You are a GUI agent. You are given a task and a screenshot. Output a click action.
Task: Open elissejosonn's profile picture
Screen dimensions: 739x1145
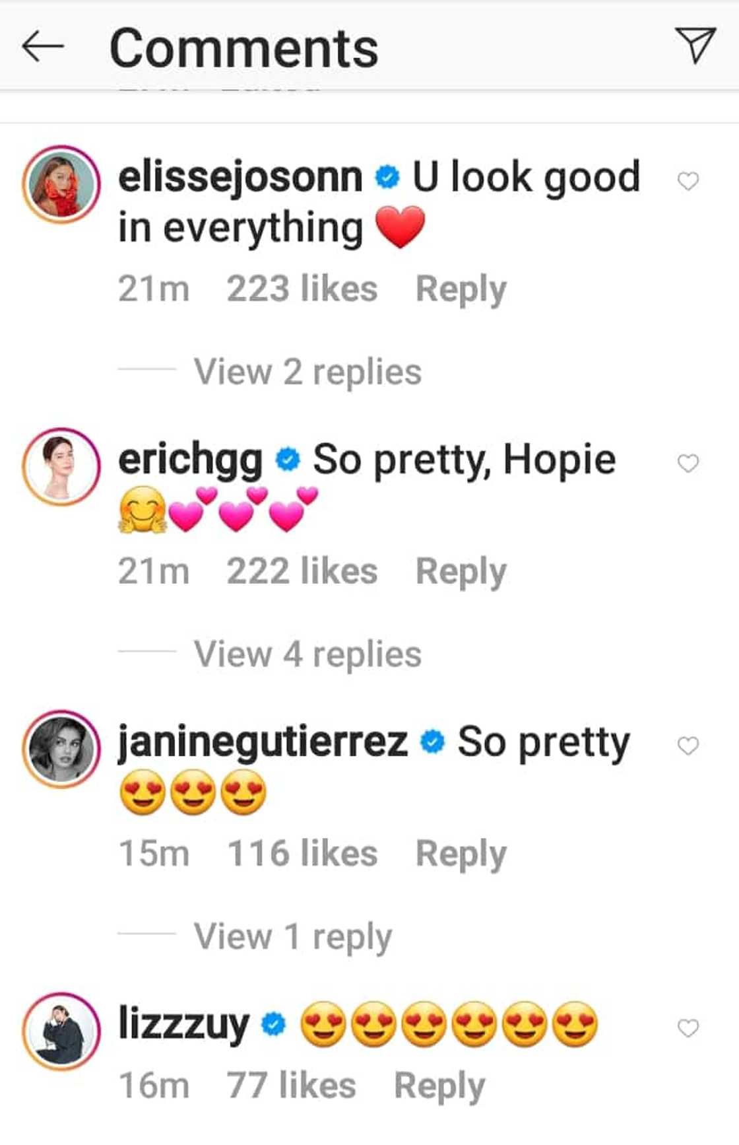click(61, 184)
